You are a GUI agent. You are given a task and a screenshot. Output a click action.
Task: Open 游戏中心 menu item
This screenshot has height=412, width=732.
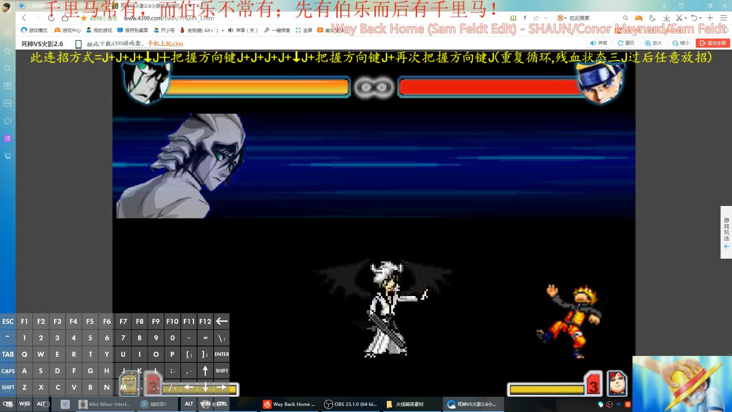[x=67, y=30]
